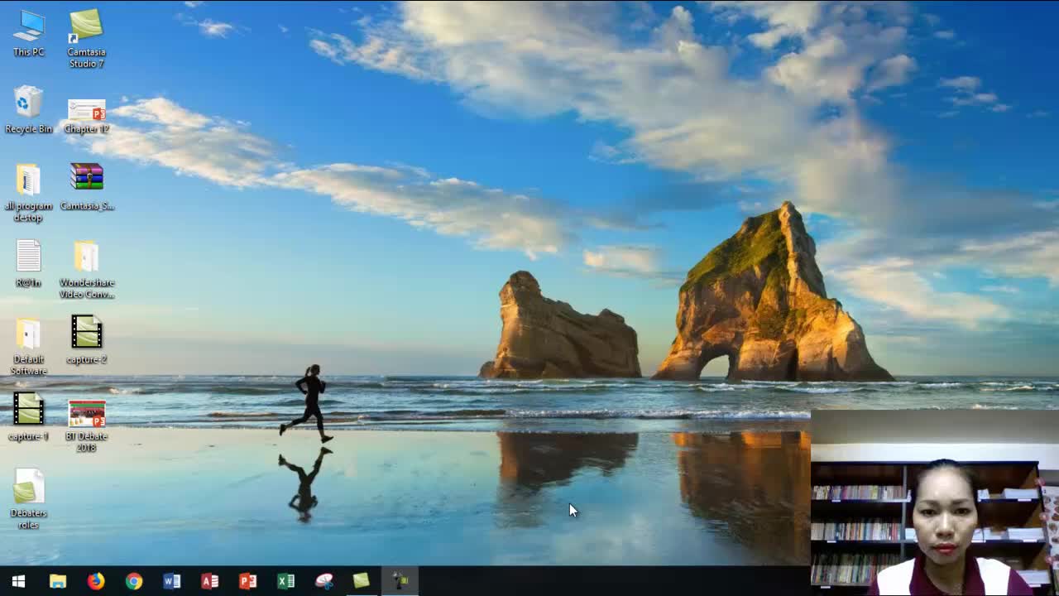Open Microsoft Word from the taskbar
This screenshot has height=596, width=1059.
[172, 581]
